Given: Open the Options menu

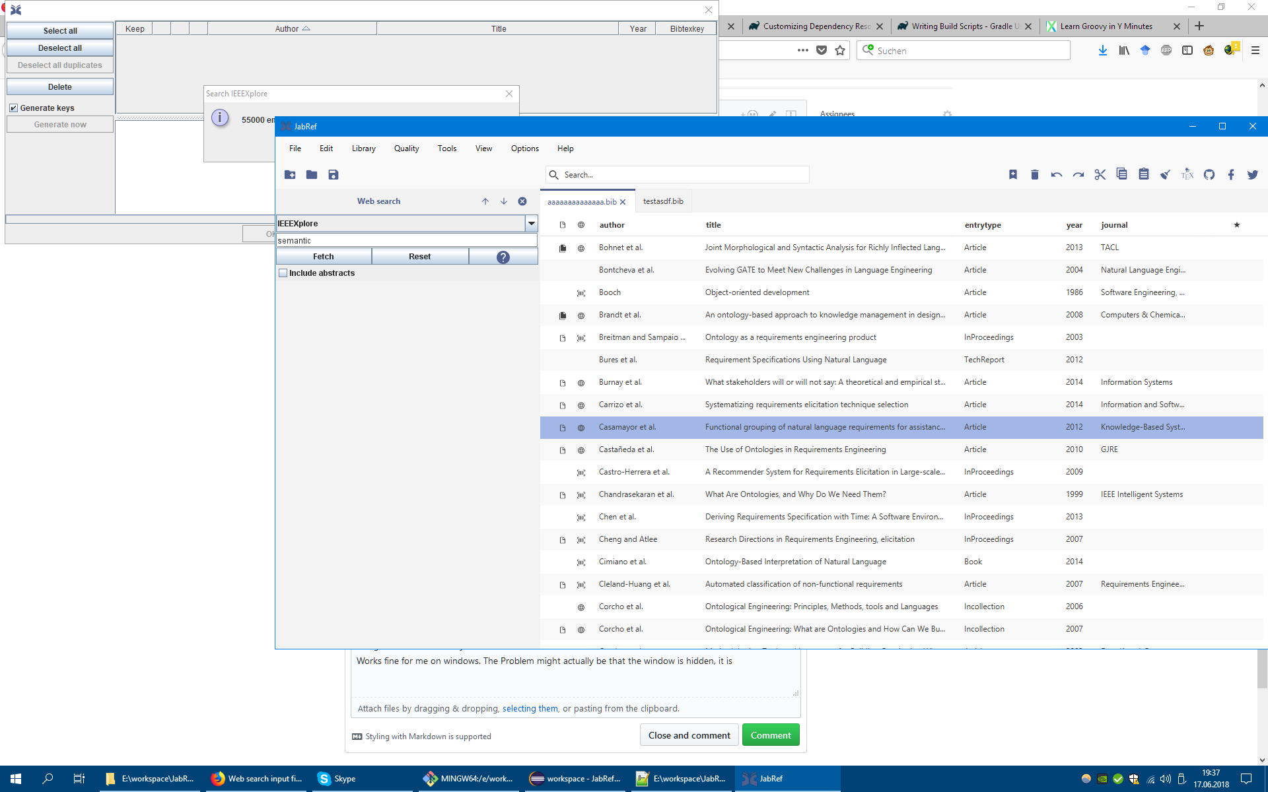Looking at the screenshot, I should click(x=525, y=148).
